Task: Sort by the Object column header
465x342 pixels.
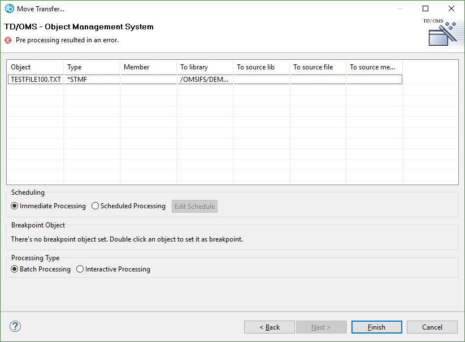Action: click(x=35, y=67)
